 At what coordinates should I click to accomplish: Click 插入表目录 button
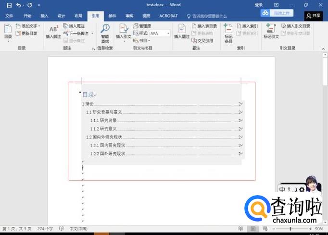point(204,26)
